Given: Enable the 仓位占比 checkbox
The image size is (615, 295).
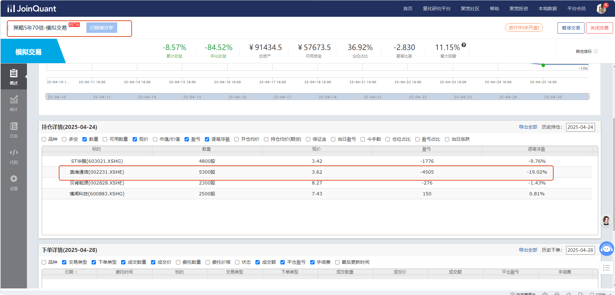Looking at the screenshot, I should (x=387, y=139).
